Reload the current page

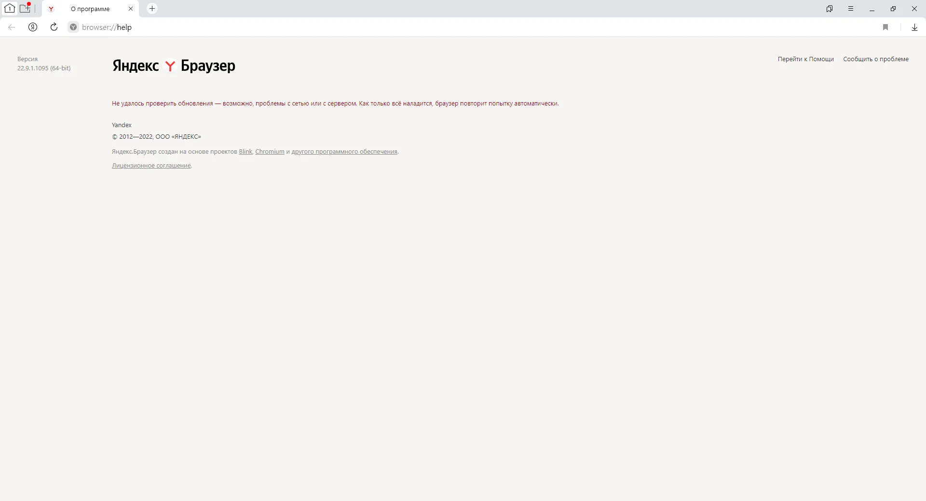[x=54, y=27]
